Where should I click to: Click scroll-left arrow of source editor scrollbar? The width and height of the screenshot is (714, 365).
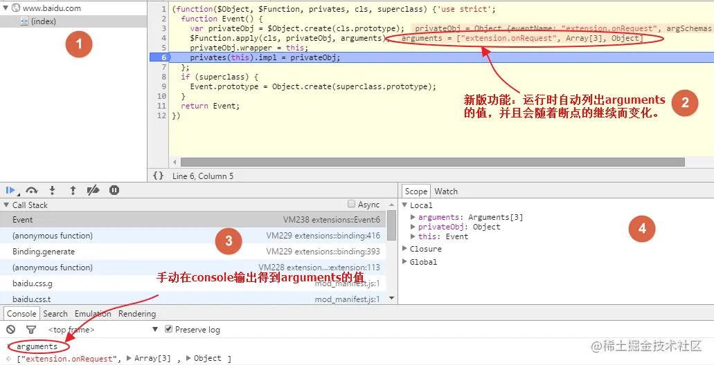pos(175,162)
